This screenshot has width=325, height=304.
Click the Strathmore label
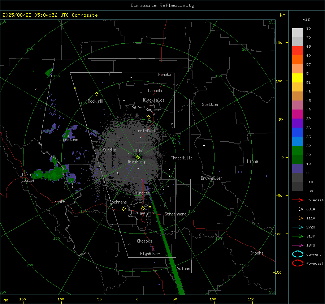(x=175, y=214)
